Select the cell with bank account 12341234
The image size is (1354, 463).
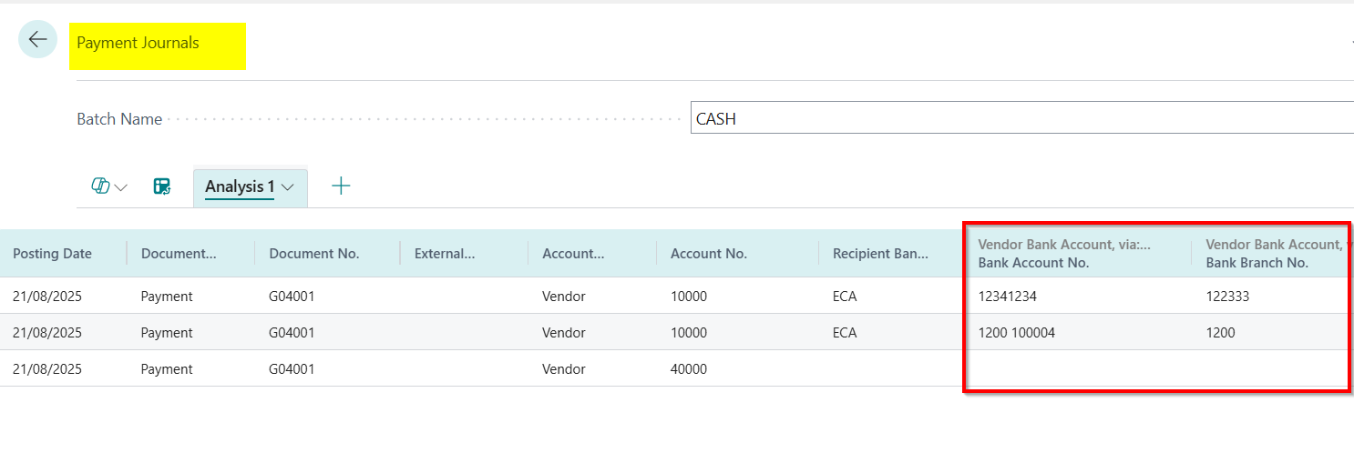point(1007,296)
